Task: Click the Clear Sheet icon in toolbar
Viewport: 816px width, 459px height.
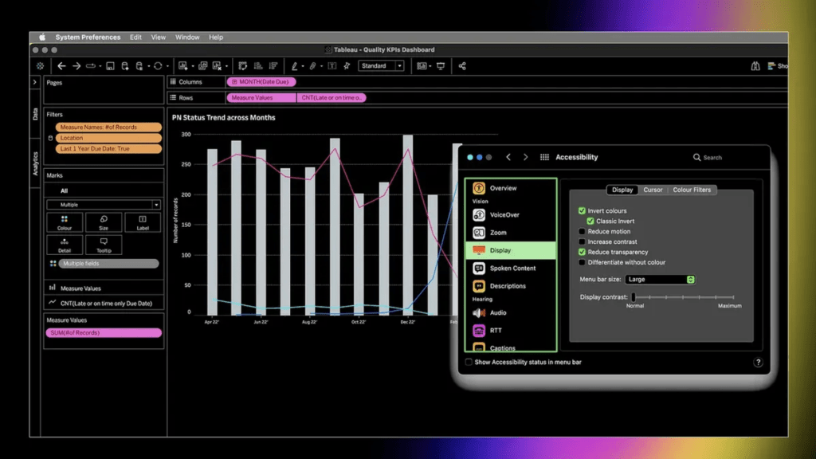Action: (217, 66)
